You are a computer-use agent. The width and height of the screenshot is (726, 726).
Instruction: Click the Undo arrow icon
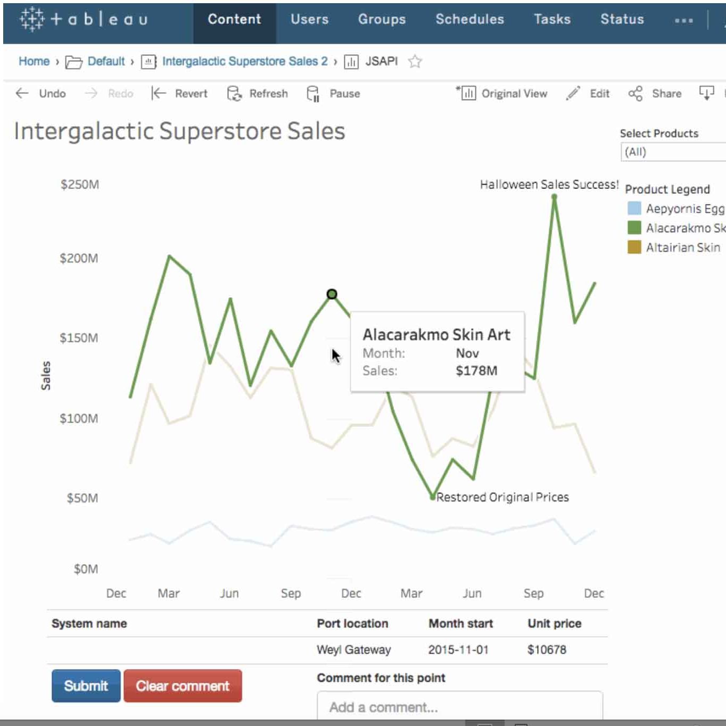tap(22, 94)
